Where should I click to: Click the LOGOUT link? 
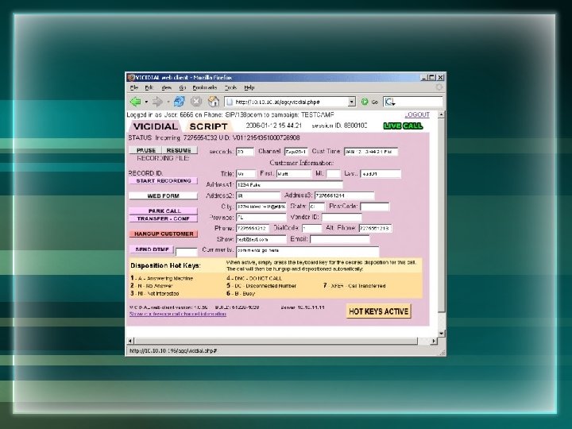point(417,114)
